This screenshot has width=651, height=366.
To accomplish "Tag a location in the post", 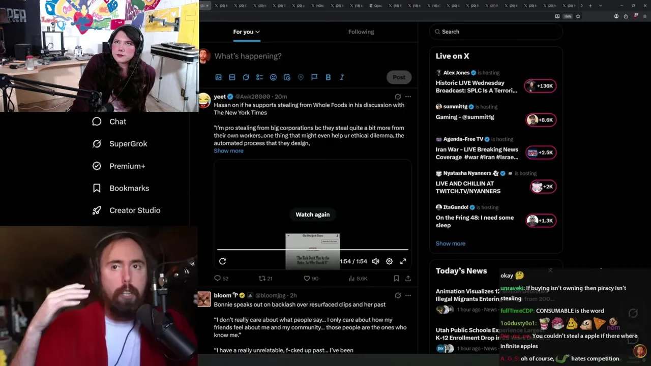I will (x=301, y=77).
